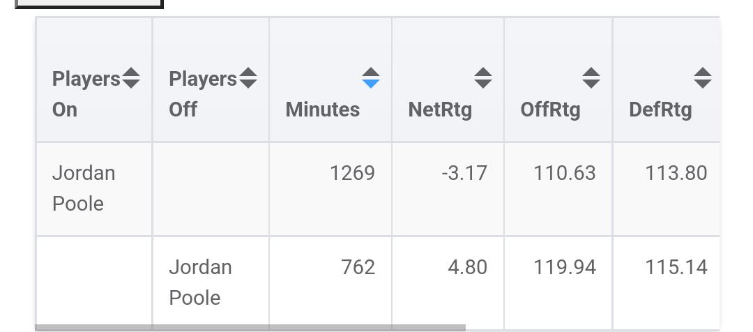
Task: Toggle Minutes column sort arrow
Action: (x=370, y=78)
